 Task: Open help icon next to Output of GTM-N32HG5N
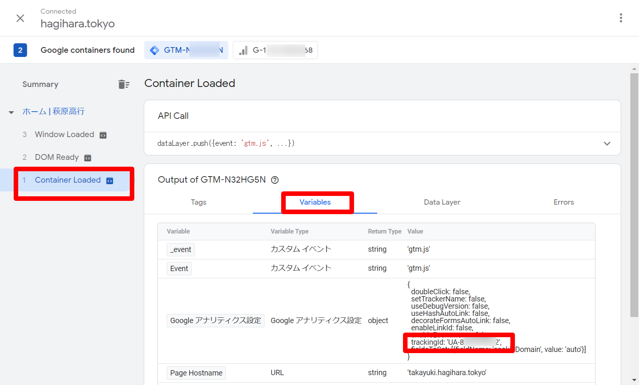[x=275, y=180]
